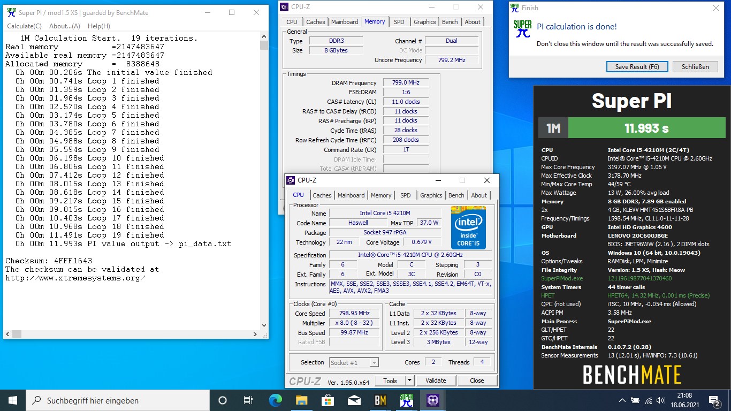The width and height of the screenshot is (731, 411).
Task: Switch to Mainboard tab in front CPU-Z
Action: pyautogui.click(x=351, y=195)
